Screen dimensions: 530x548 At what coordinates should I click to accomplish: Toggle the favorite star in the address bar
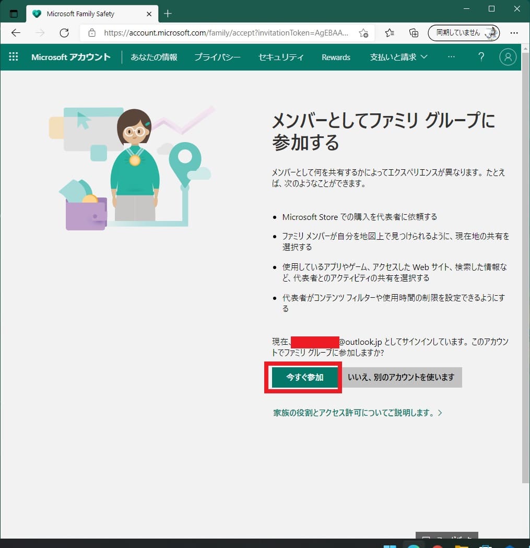[x=364, y=32]
